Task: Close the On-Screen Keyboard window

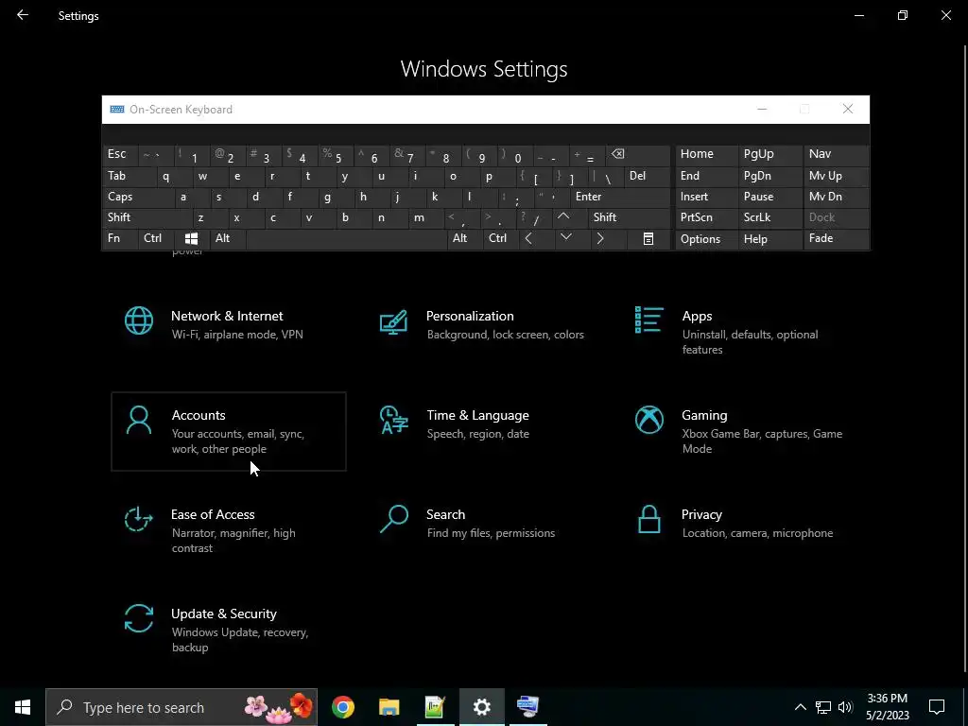Action: tap(848, 110)
